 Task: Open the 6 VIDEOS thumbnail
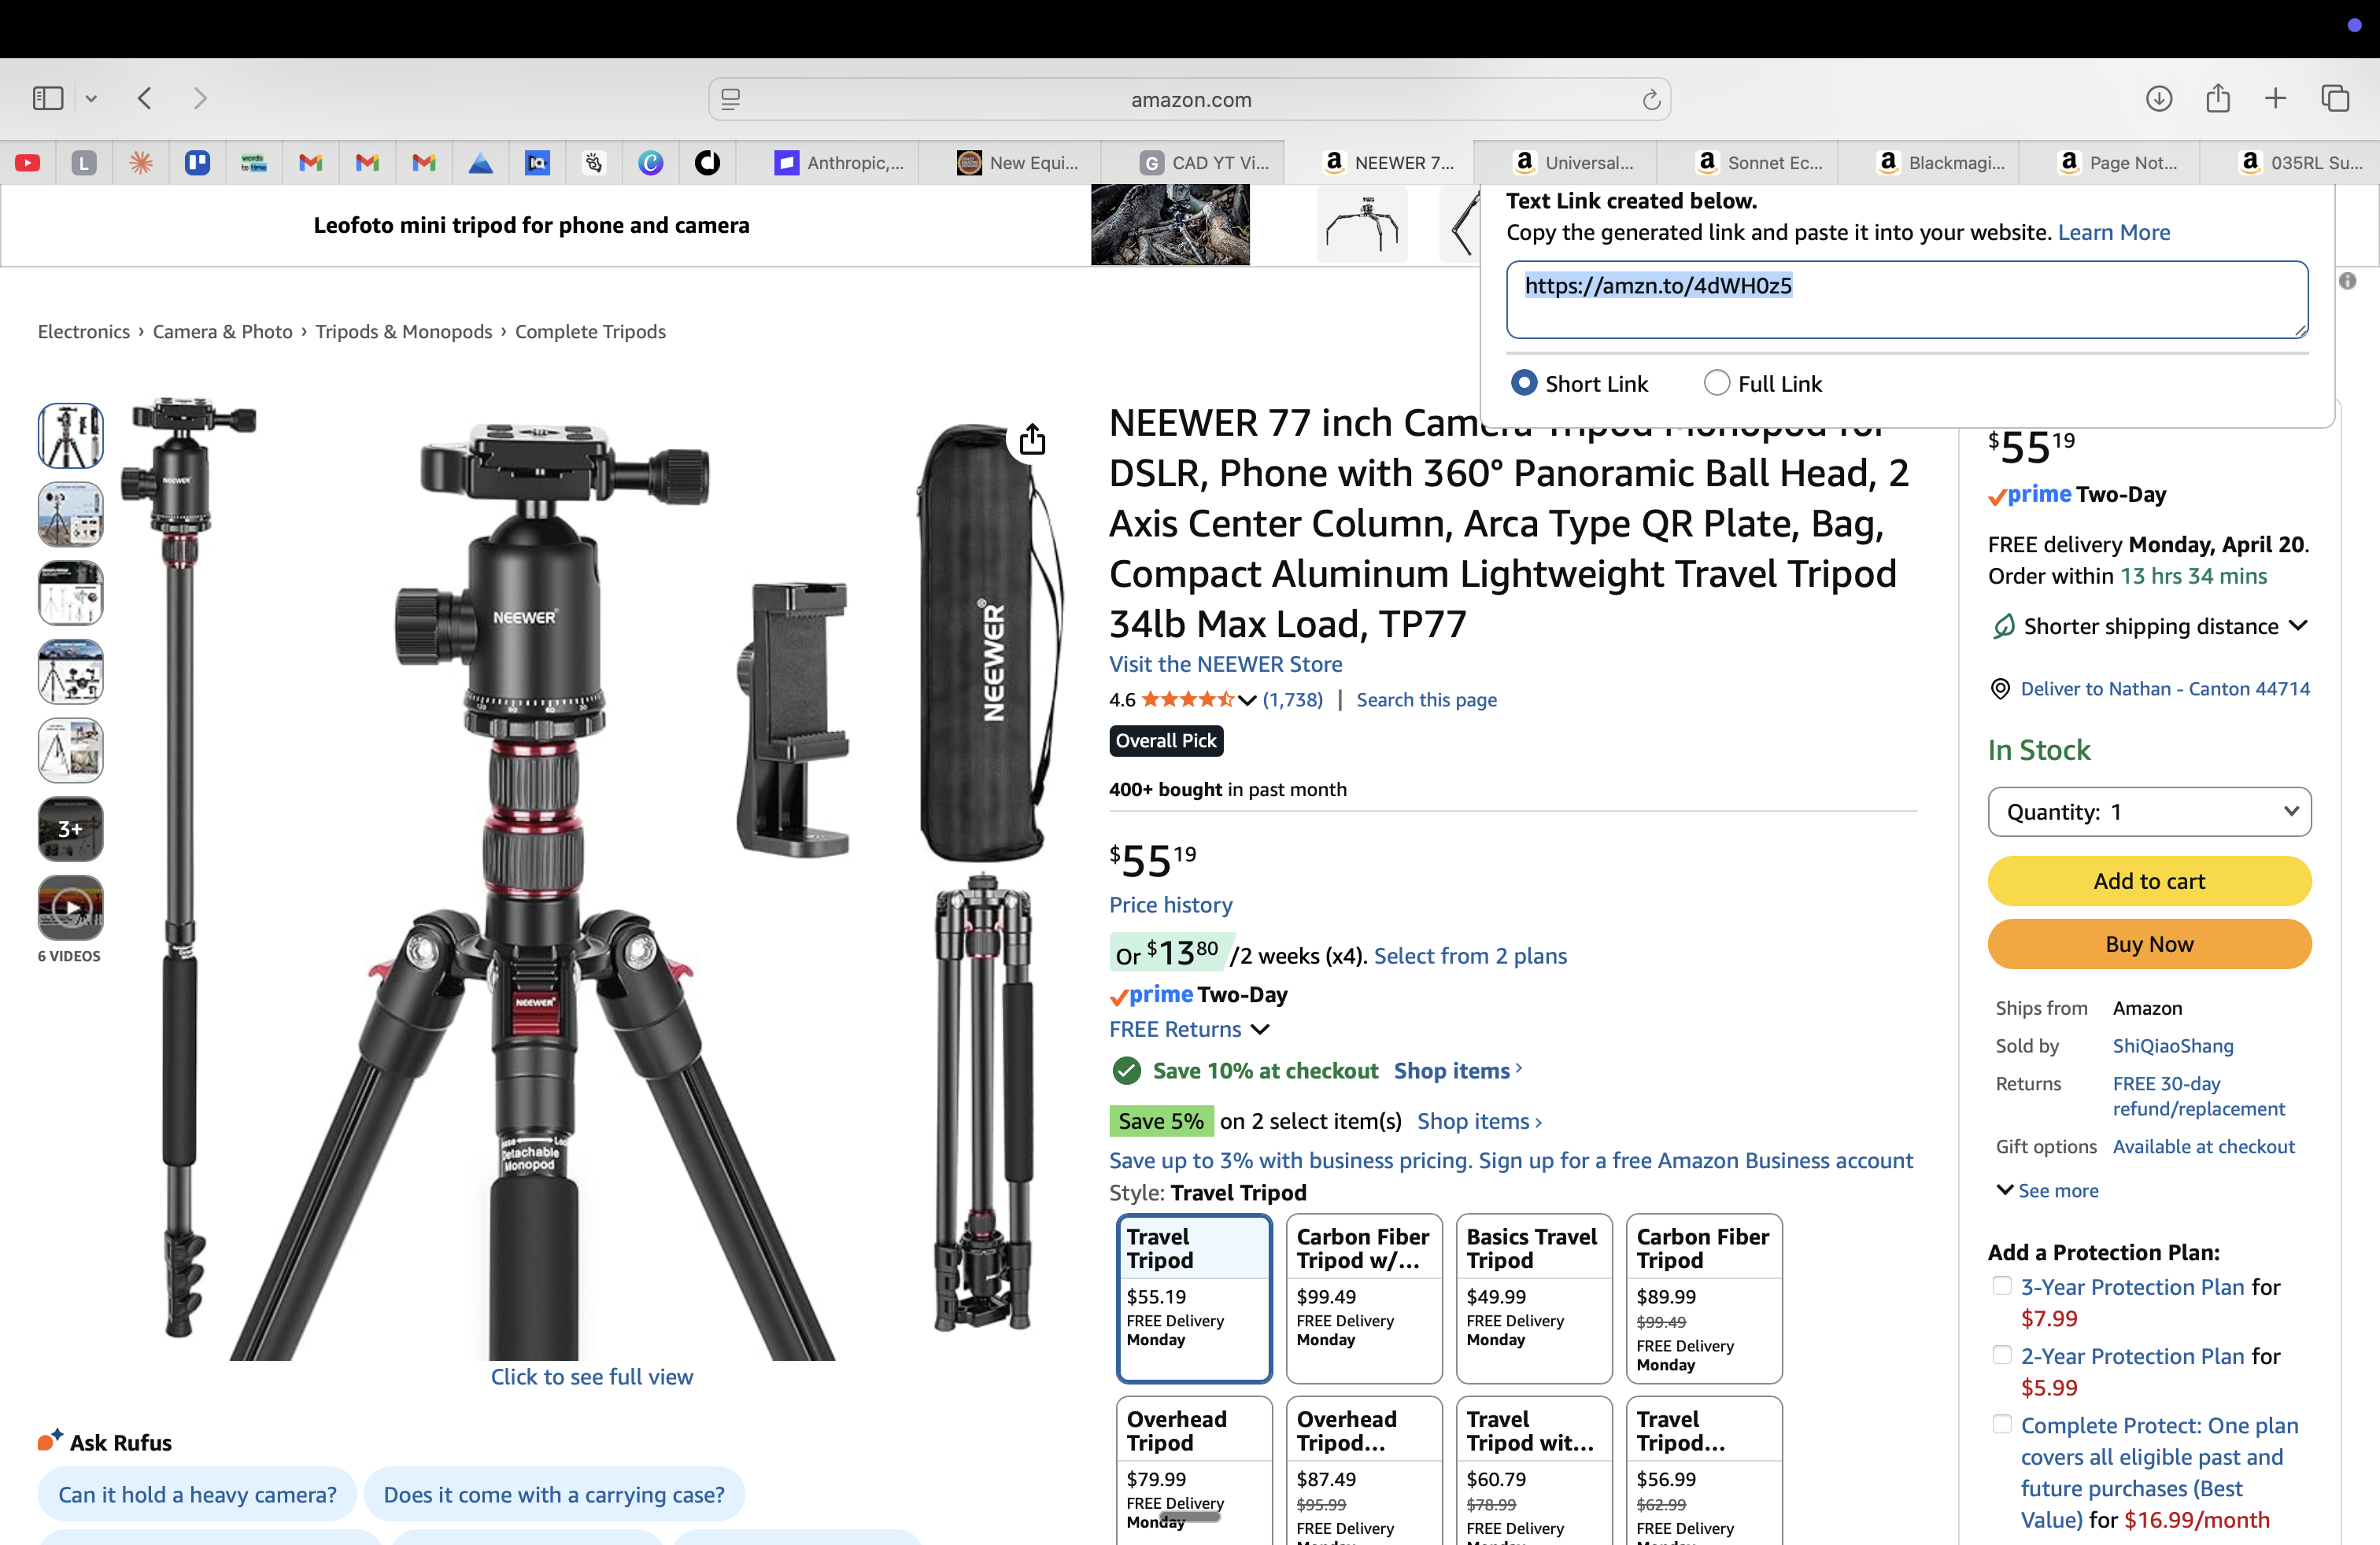70,908
